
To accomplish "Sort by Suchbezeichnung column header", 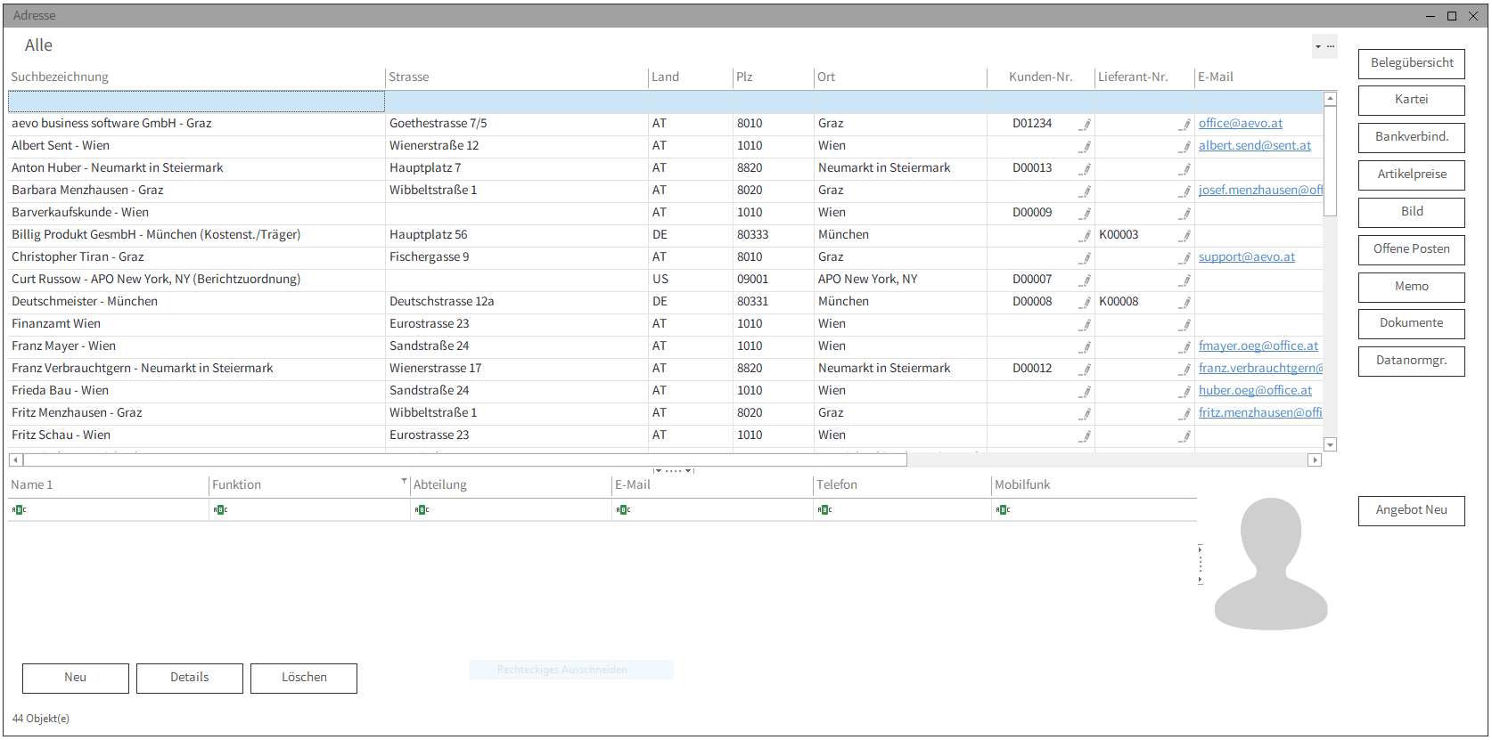I will click(x=197, y=77).
